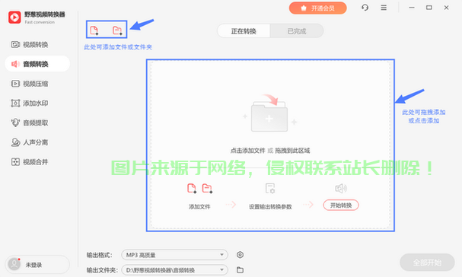
Task: Open the hamburger menu icon
Action: [x=384, y=8]
